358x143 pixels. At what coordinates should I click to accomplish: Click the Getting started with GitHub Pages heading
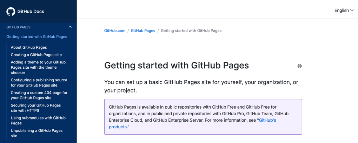coord(177,66)
